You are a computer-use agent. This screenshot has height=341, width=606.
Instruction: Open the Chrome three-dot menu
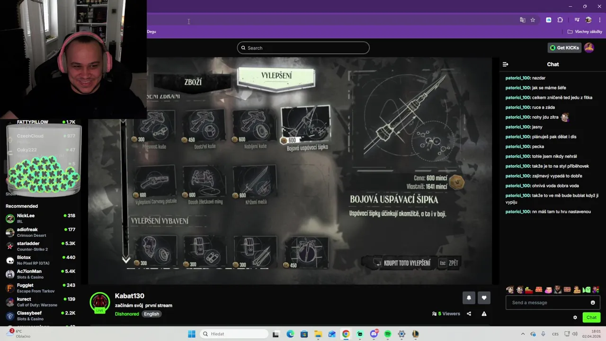click(599, 20)
